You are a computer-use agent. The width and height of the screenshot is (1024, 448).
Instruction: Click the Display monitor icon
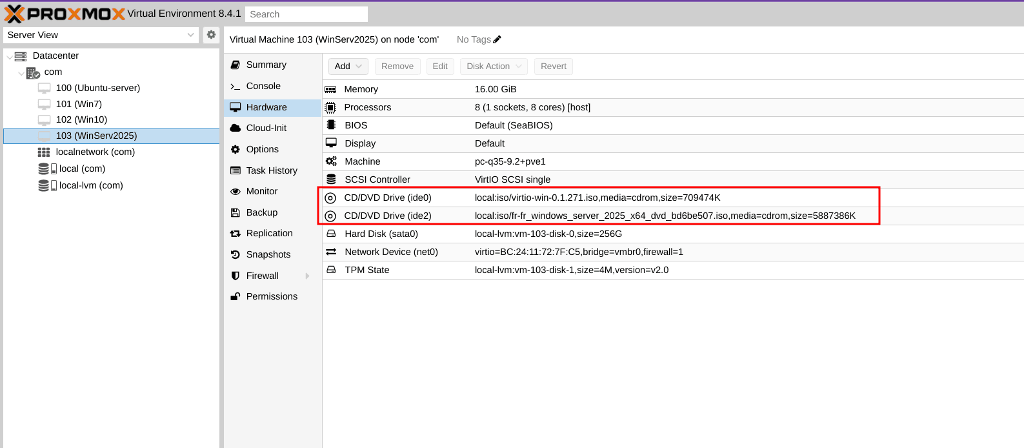click(331, 143)
